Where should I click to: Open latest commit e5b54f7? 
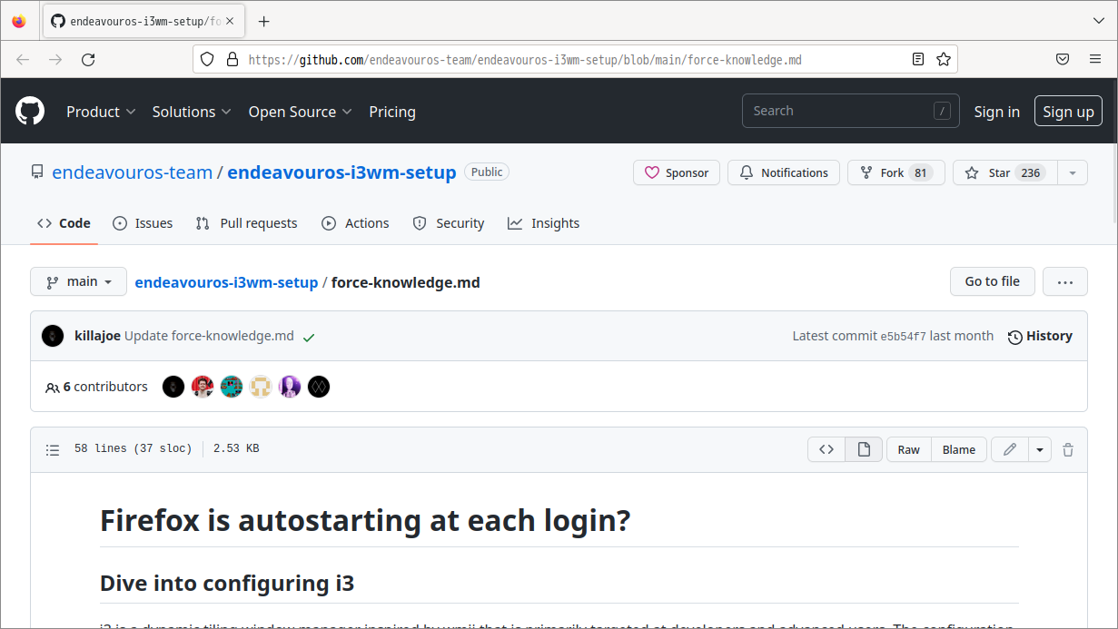tap(904, 337)
